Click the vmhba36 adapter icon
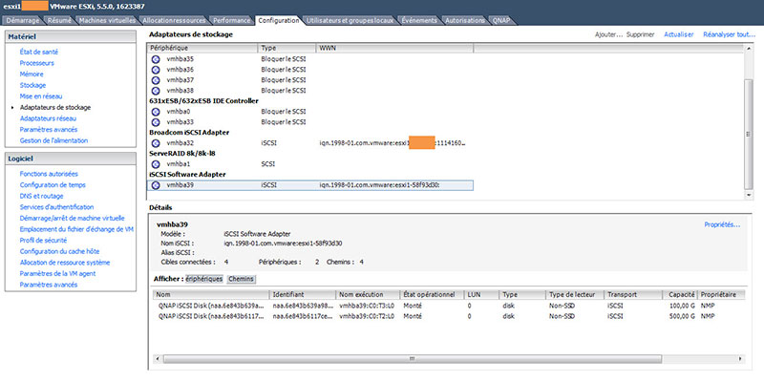764x382 pixels. pos(156,70)
